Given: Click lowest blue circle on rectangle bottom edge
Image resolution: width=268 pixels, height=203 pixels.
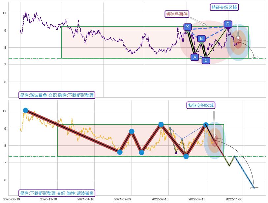Looking at the screenshot, I should point(186,156).
